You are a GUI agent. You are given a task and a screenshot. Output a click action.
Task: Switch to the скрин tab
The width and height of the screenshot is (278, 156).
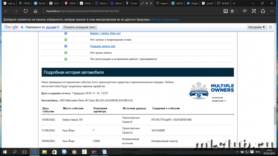162,3
